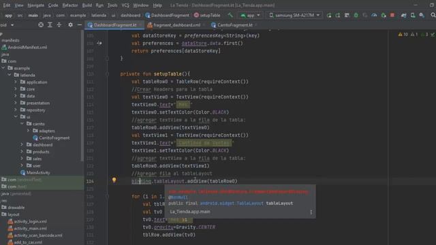Image resolution: width=436 pixels, height=245 pixels.
Task: Expand the products package
Action: [x=22, y=152]
